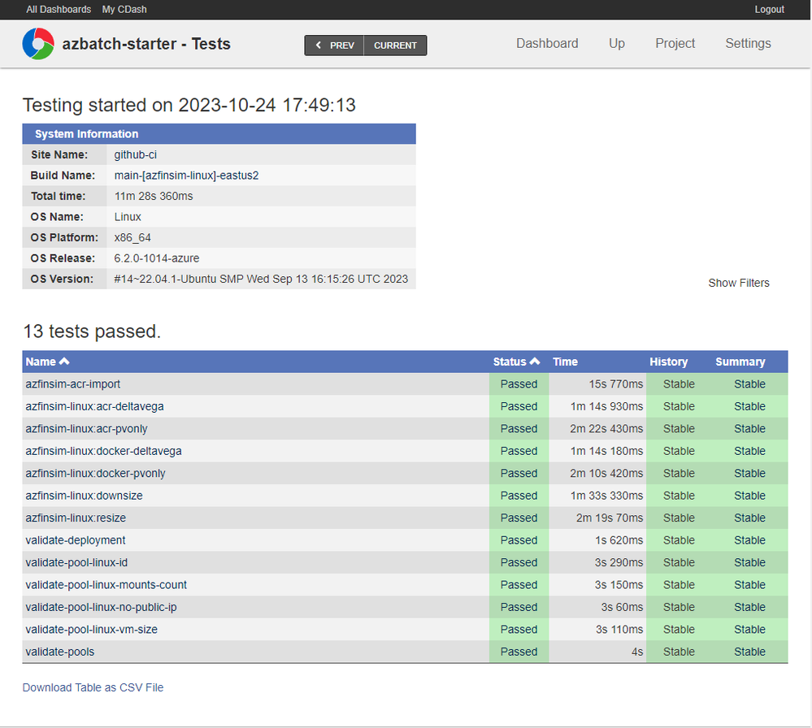Click the 13 tests passed heading
Image resolution: width=812 pixels, height=728 pixels.
(92, 331)
